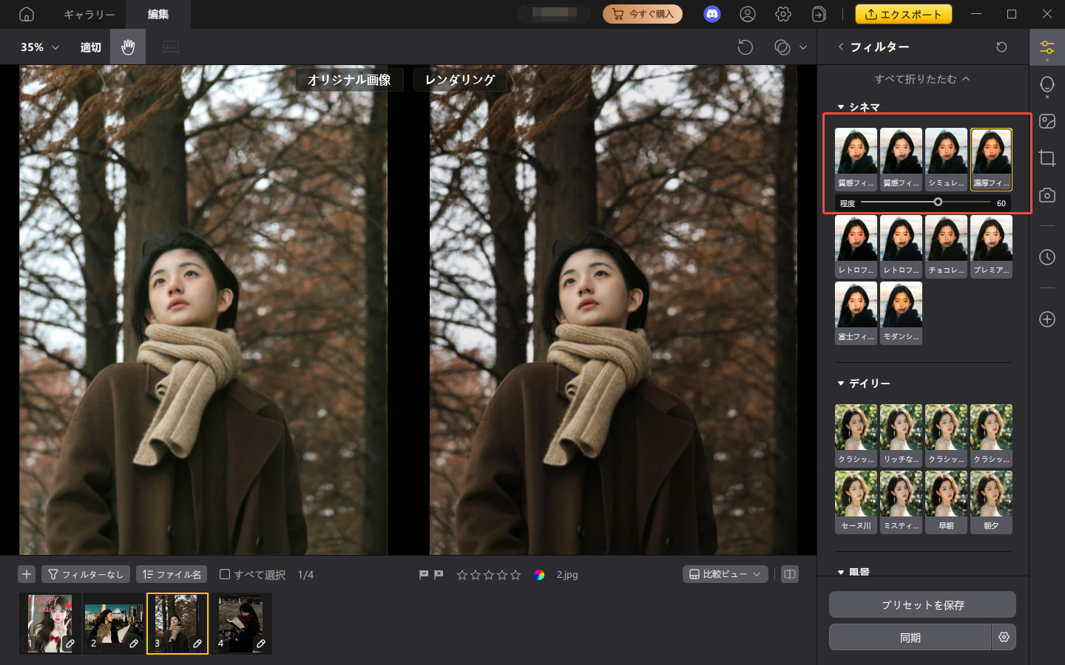Click the プリセットを保存 button
This screenshot has width=1065, height=665.
[x=922, y=604]
